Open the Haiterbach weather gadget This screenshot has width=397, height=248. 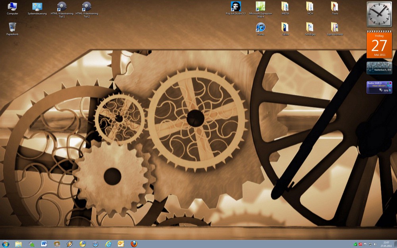tap(379, 67)
